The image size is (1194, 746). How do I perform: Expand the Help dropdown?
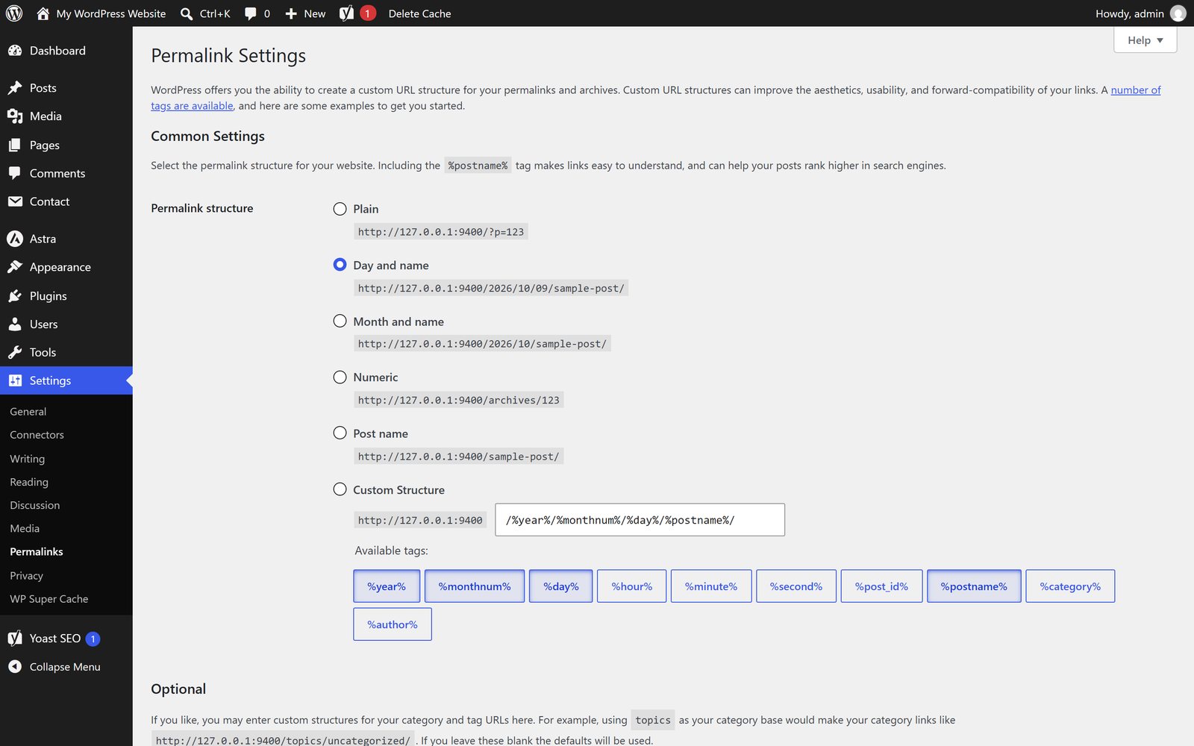pos(1145,40)
